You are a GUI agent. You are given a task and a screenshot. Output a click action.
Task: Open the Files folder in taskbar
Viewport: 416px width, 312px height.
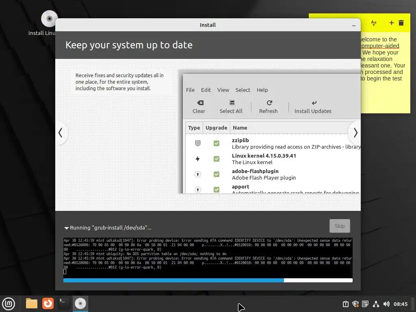click(32, 303)
